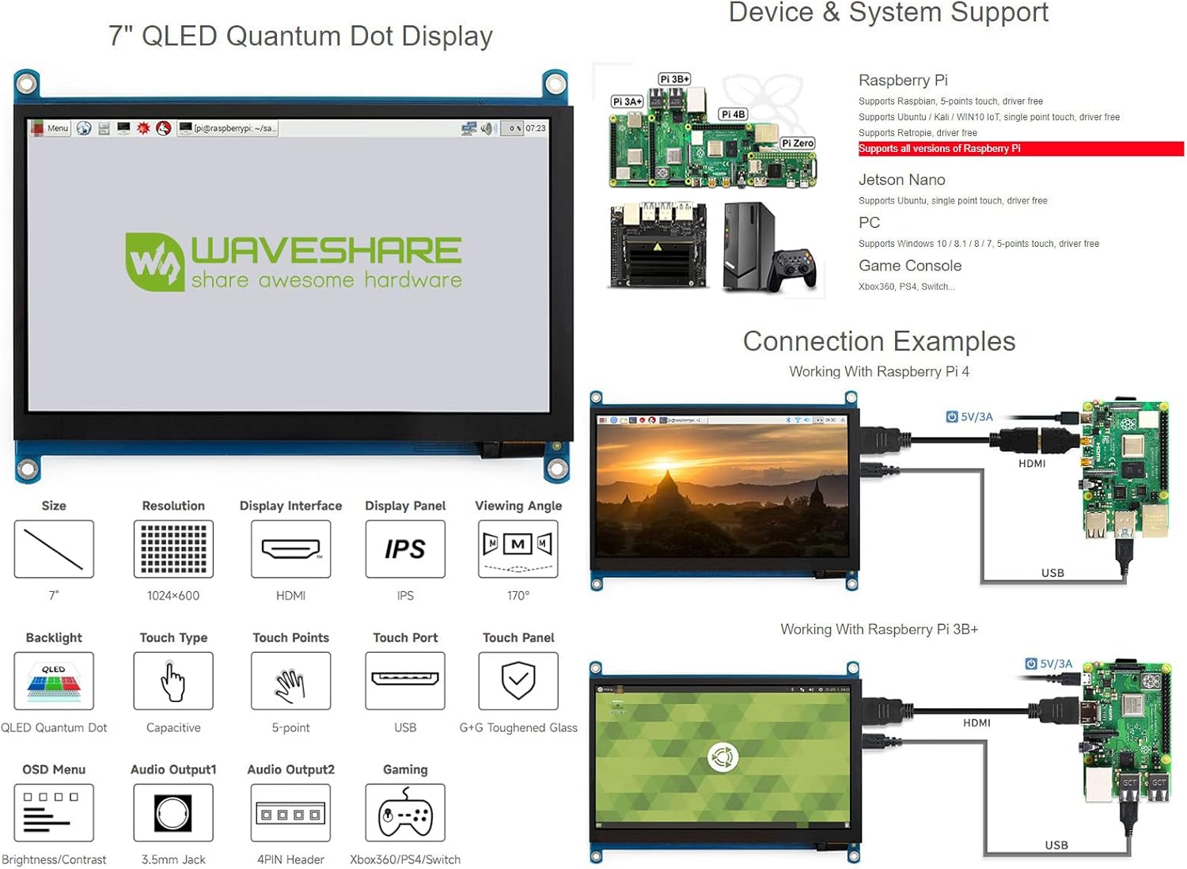Click the Touch Points five-finger hand icon
The width and height of the screenshot is (1187, 869).
(290, 681)
